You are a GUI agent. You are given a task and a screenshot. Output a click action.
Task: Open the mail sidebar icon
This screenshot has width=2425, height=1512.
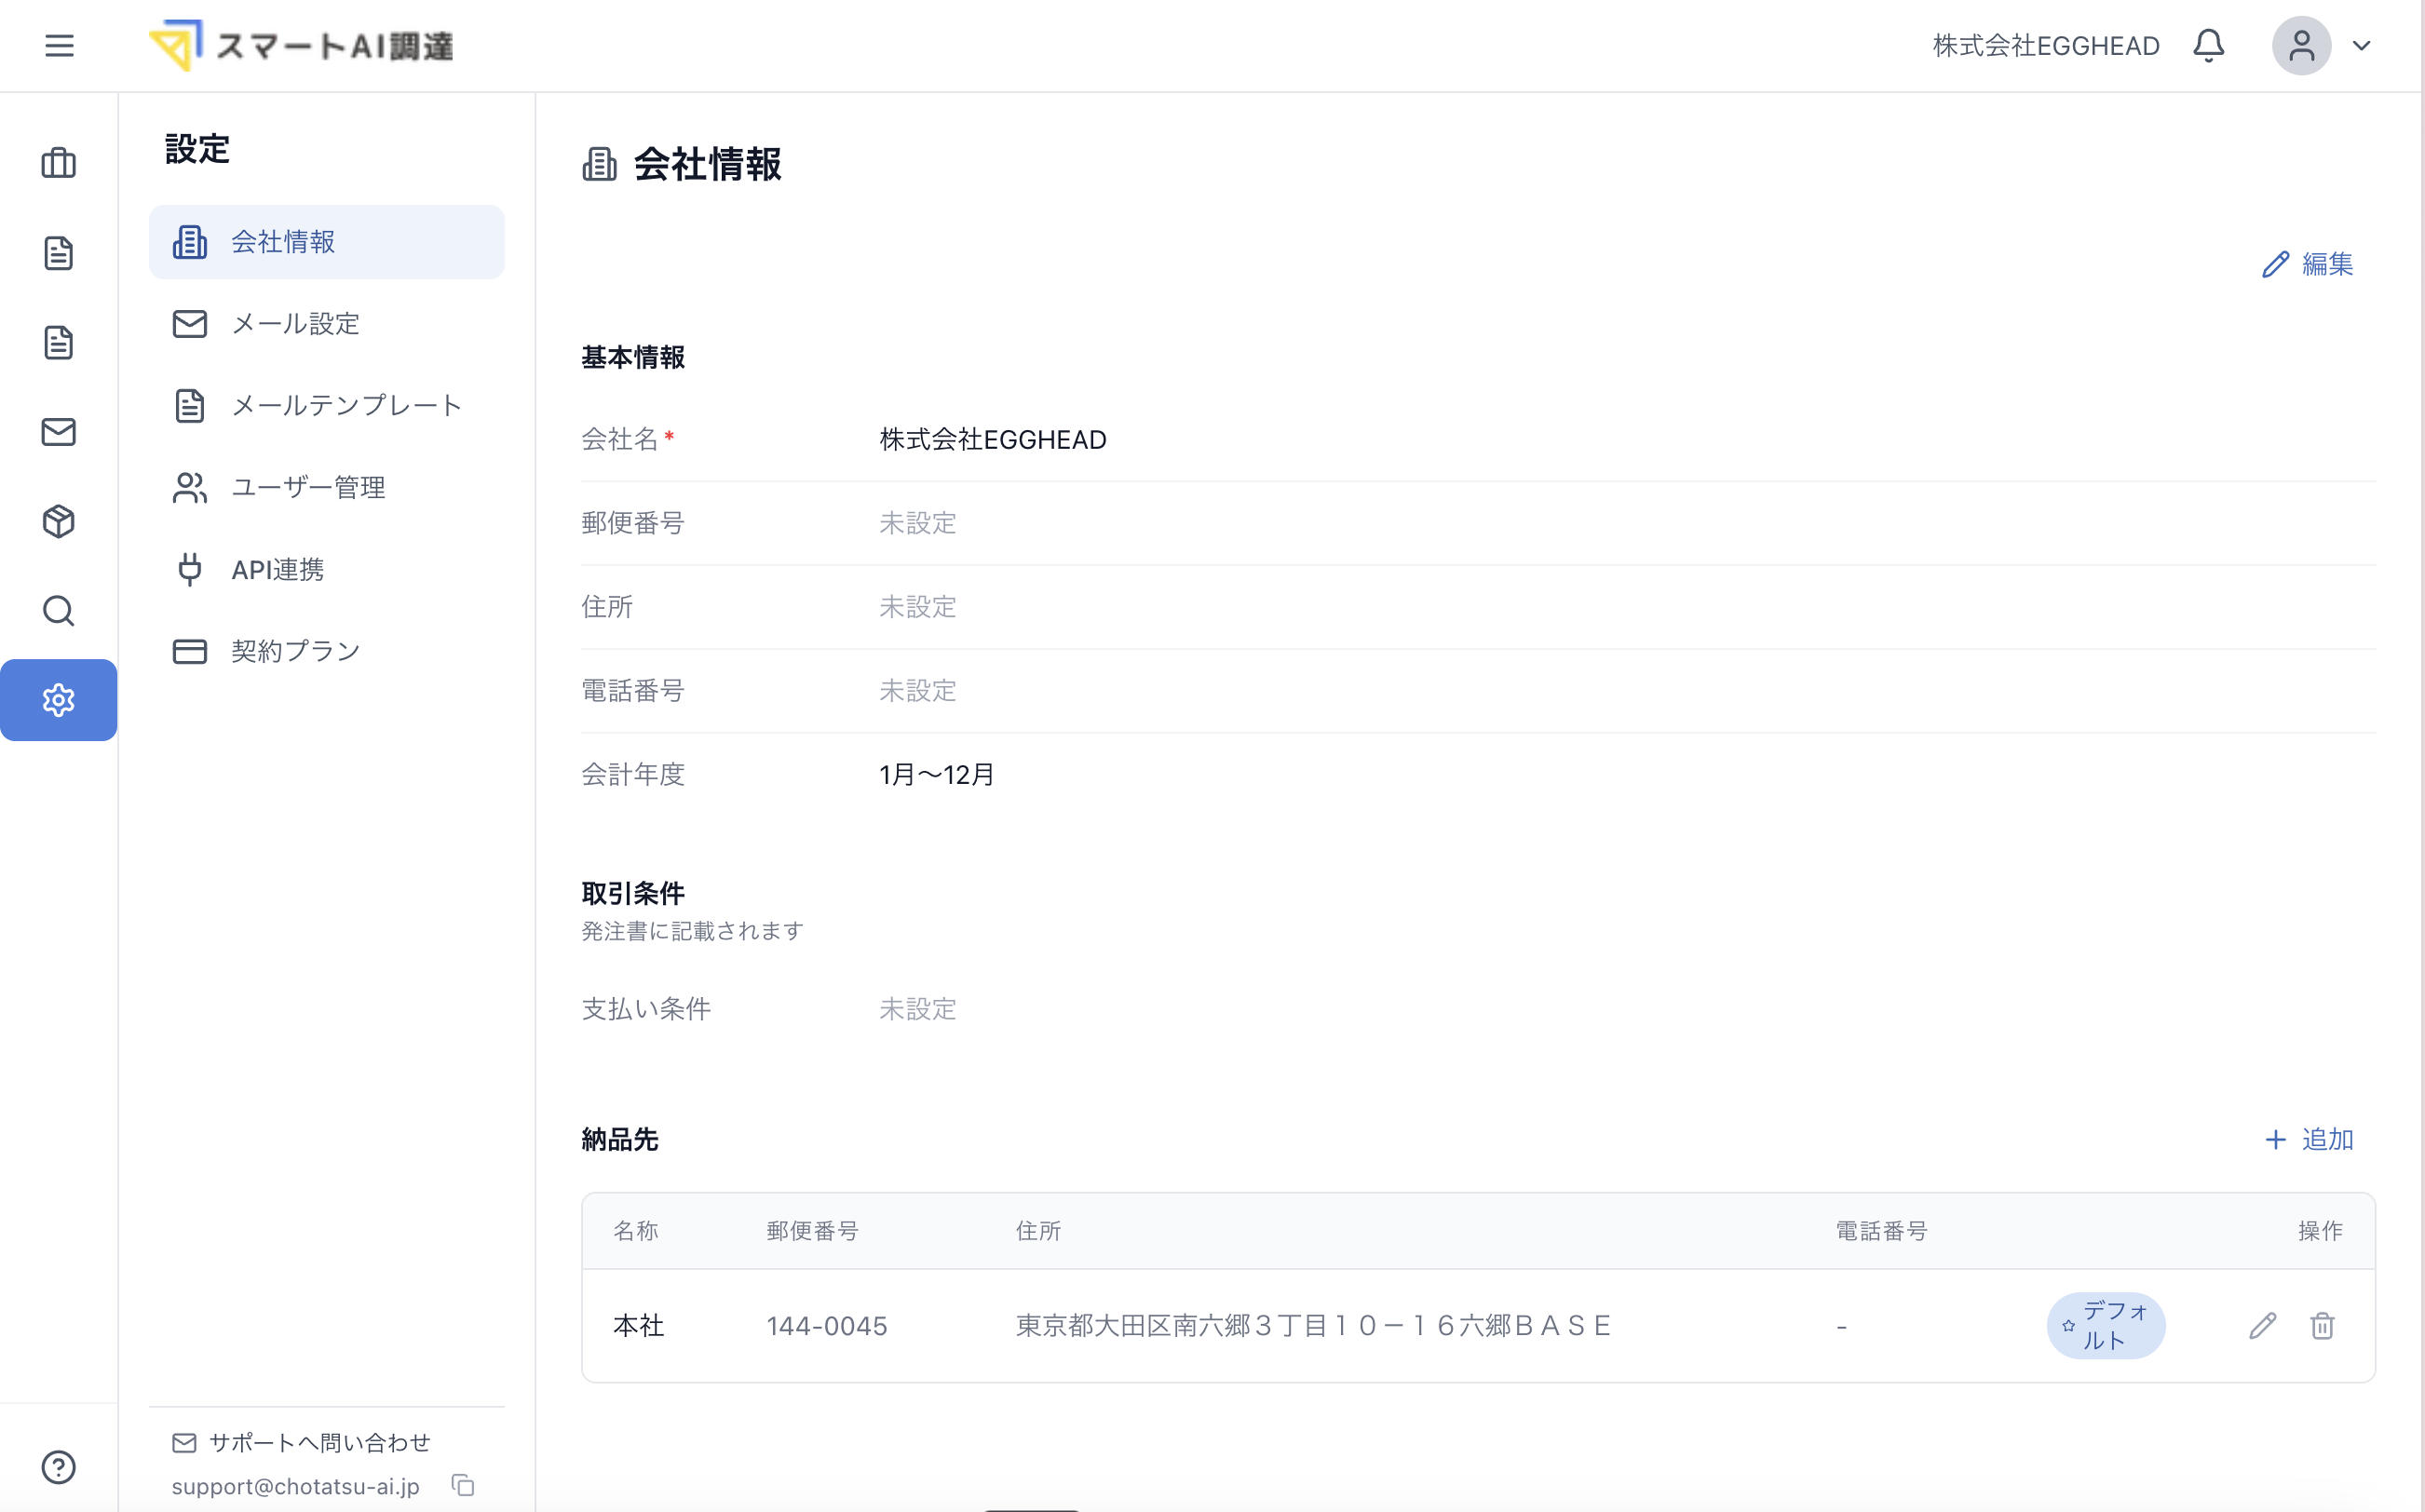(59, 432)
